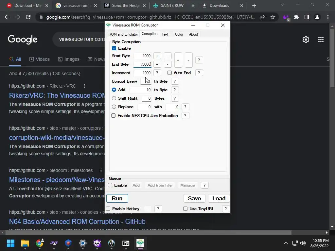Select the Shift Right radio option
This screenshot has height=251, width=335.
coord(114,98)
